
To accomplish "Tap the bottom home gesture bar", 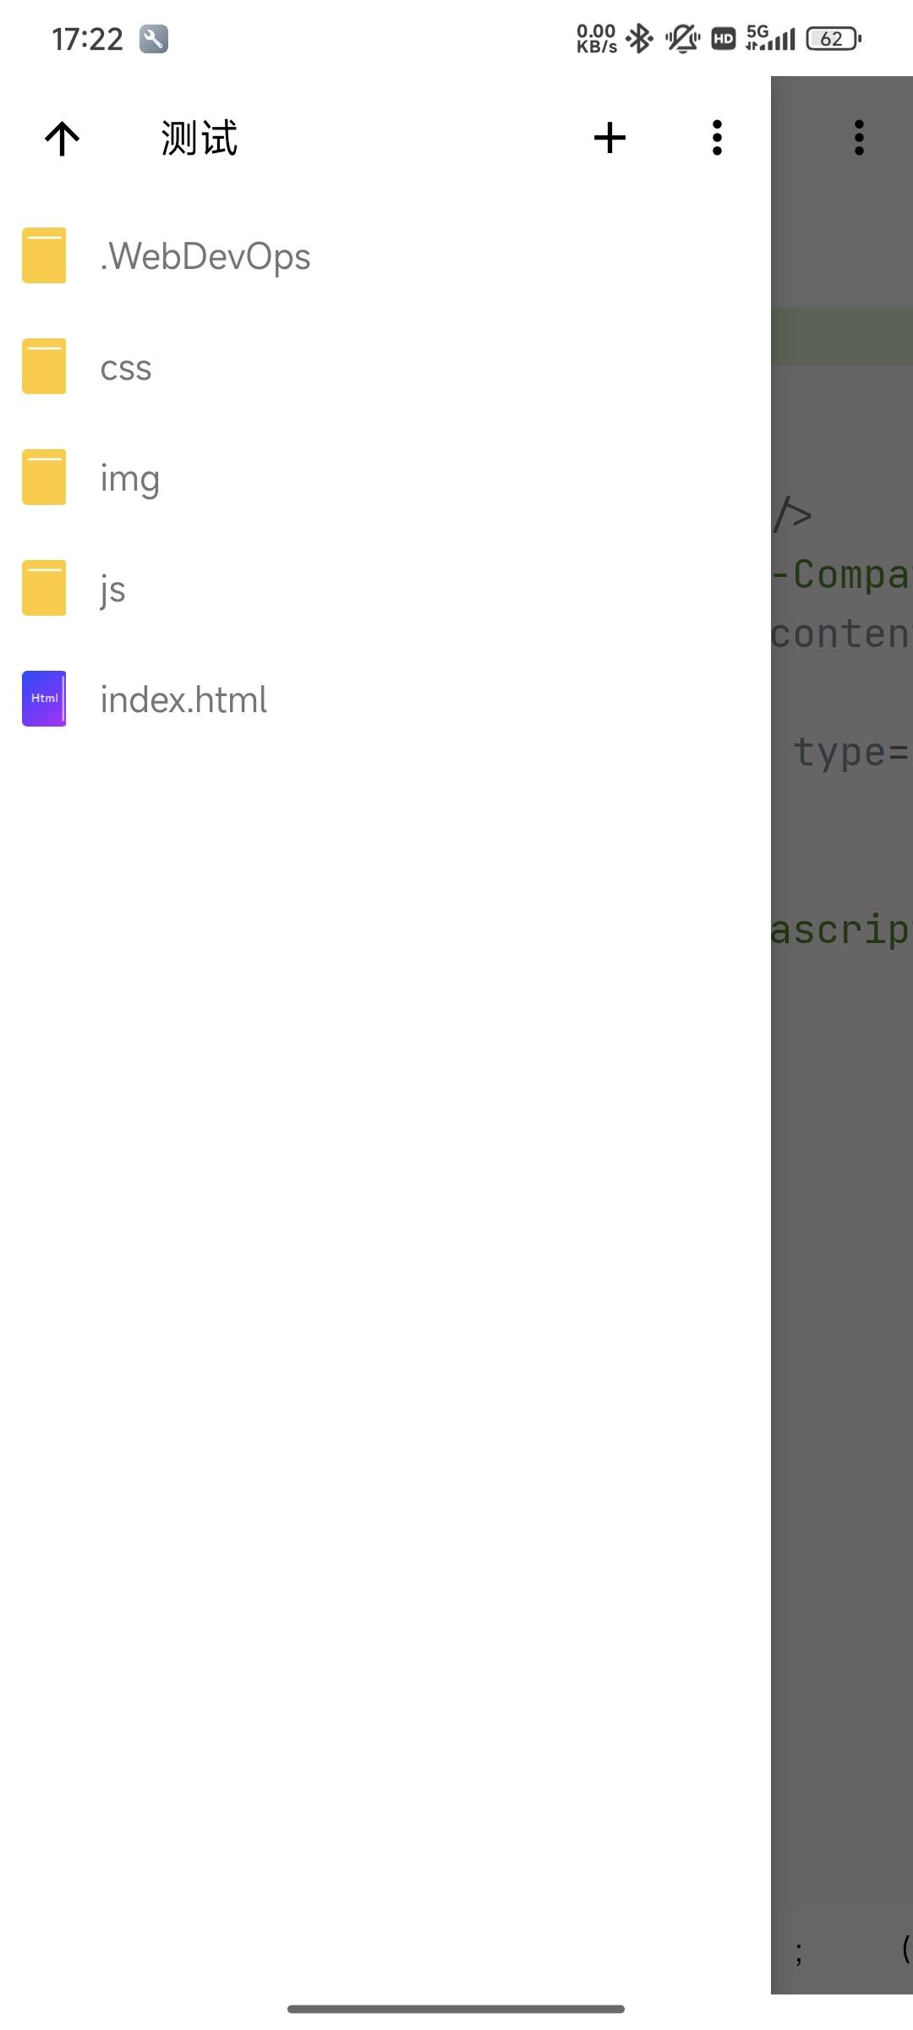I will point(456,2009).
